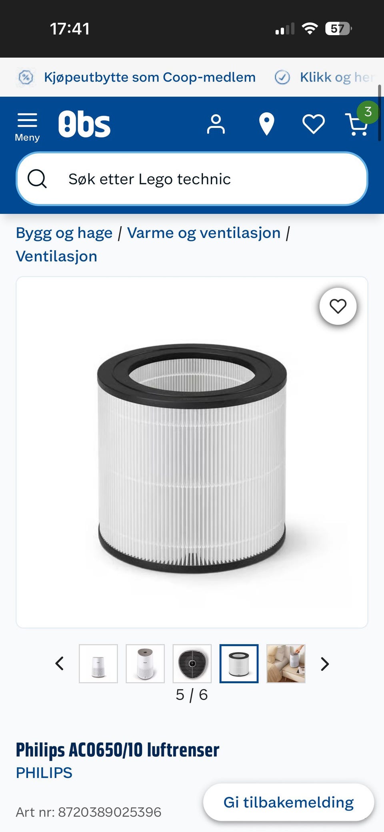
Task: Open the wishlist heart in header
Action: [314, 124]
